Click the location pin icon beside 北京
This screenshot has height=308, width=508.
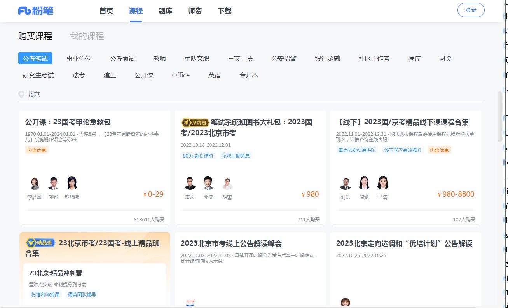tap(21, 94)
